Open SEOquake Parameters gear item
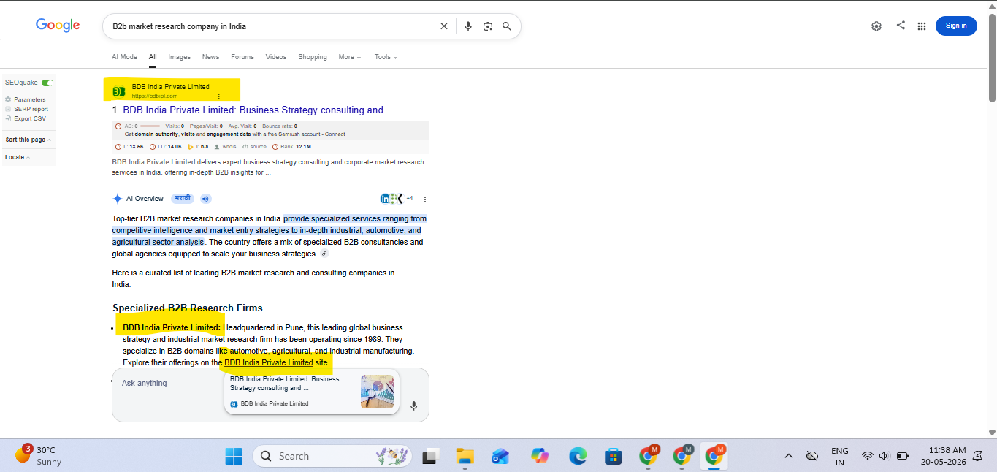Screen dimensions: 997x472 [25, 99]
